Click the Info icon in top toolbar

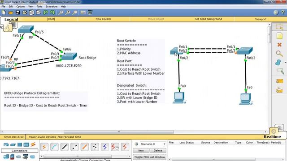[276, 13]
